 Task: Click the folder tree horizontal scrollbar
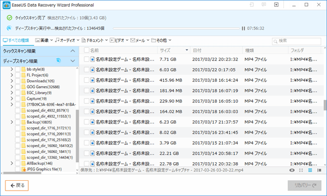click(x=22, y=173)
